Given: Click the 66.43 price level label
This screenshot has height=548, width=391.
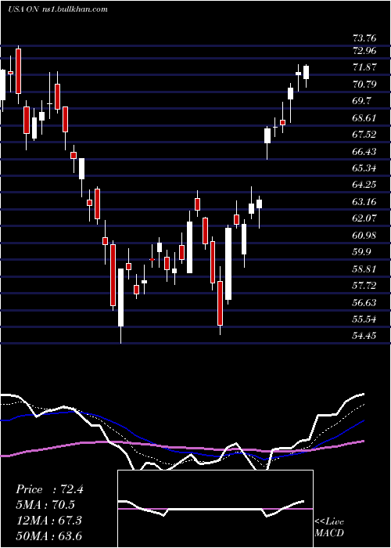Looking at the screenshot, I should click(365, 151).
